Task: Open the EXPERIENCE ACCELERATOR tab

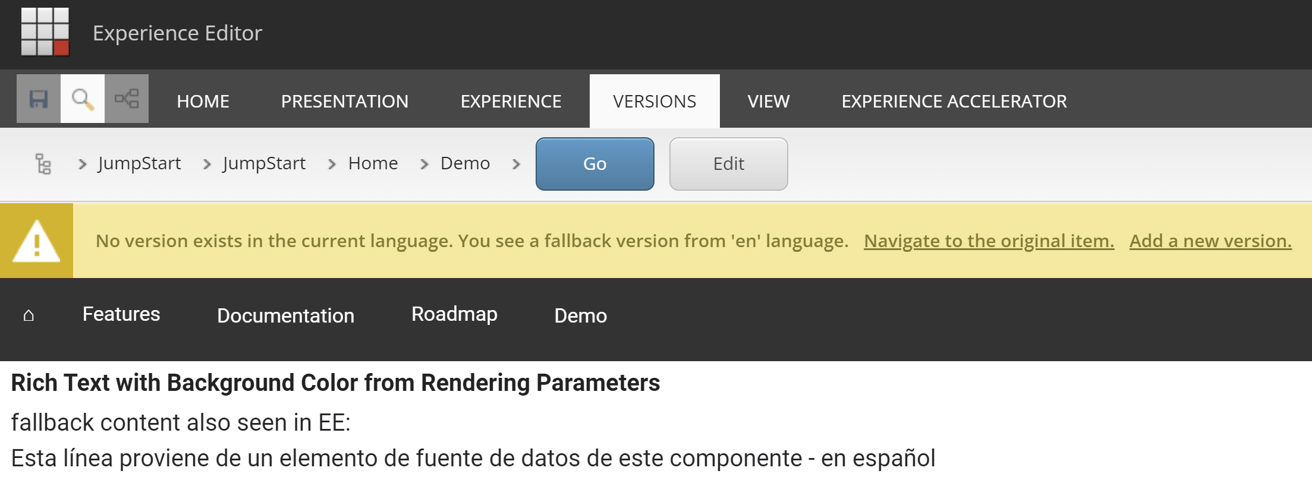Action: pos(954,101)
